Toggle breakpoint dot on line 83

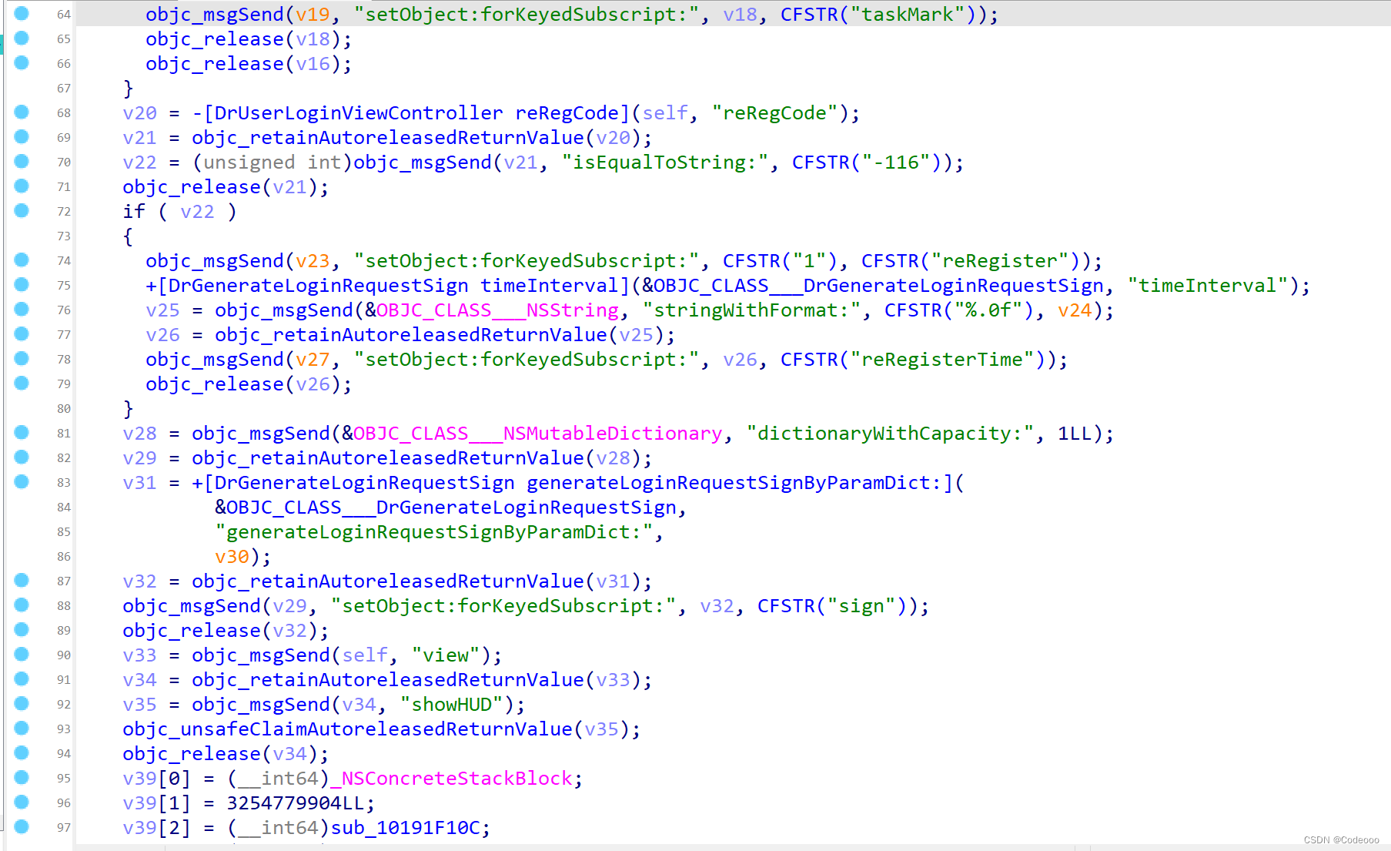tap(22, 481)
